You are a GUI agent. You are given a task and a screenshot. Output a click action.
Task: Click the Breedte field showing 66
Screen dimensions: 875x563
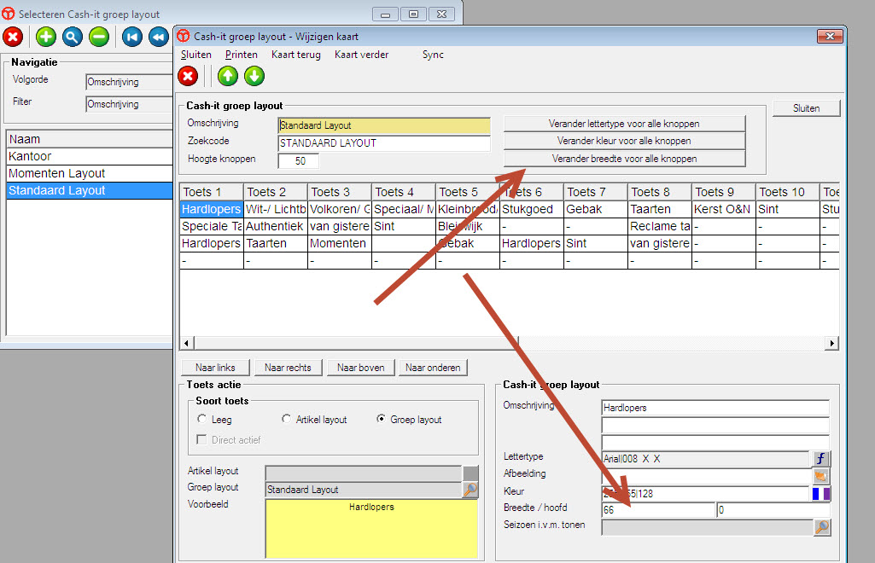[x=658, y=509]
